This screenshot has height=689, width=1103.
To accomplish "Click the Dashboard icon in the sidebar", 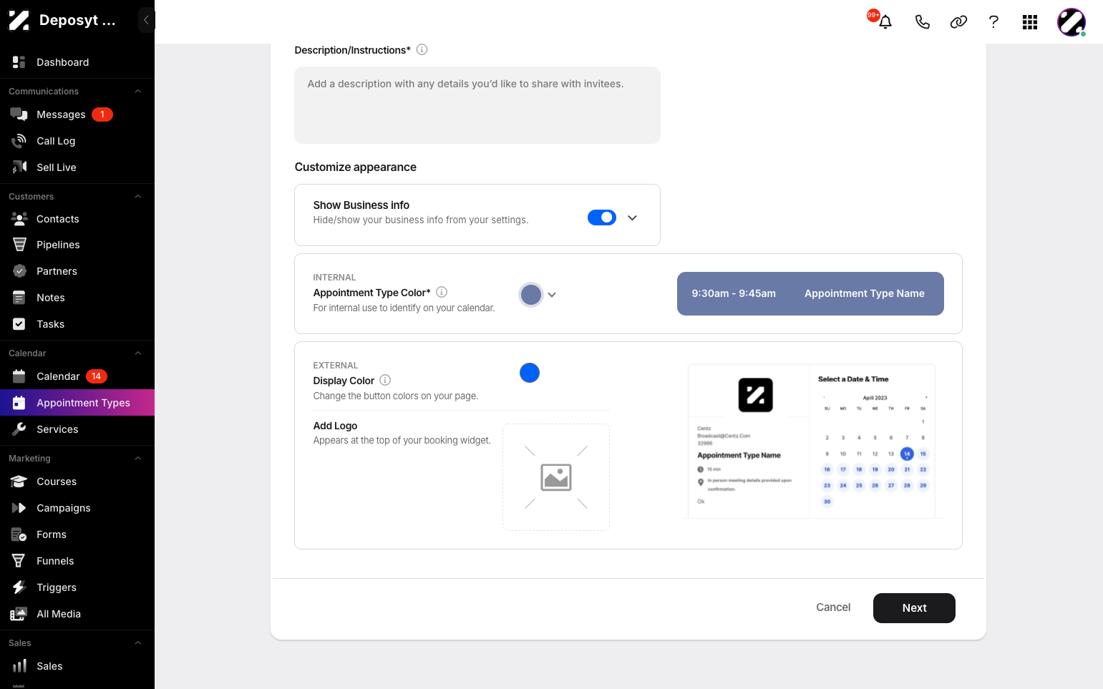I will point(19,62).
